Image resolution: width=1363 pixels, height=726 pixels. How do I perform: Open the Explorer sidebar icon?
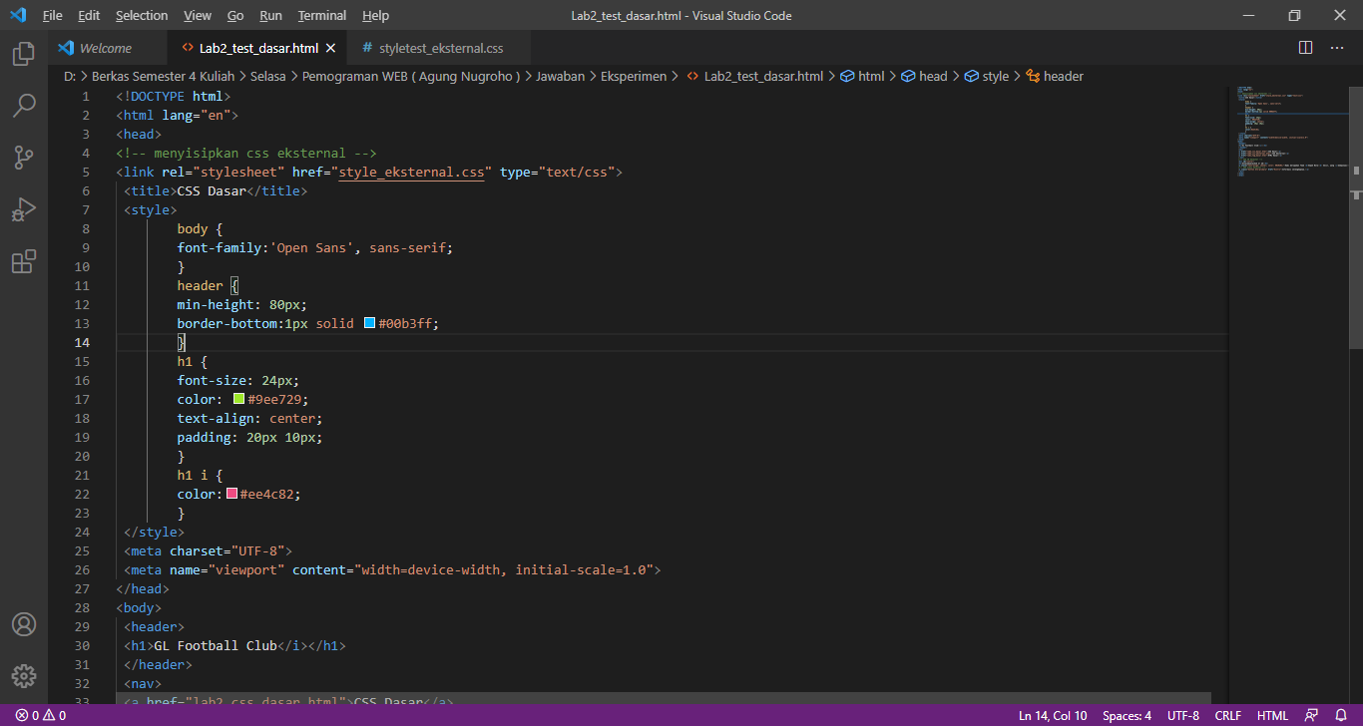point(24,57)
